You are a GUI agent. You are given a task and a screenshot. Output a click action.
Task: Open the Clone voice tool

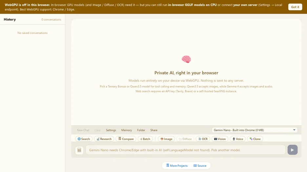coord(255,139)
